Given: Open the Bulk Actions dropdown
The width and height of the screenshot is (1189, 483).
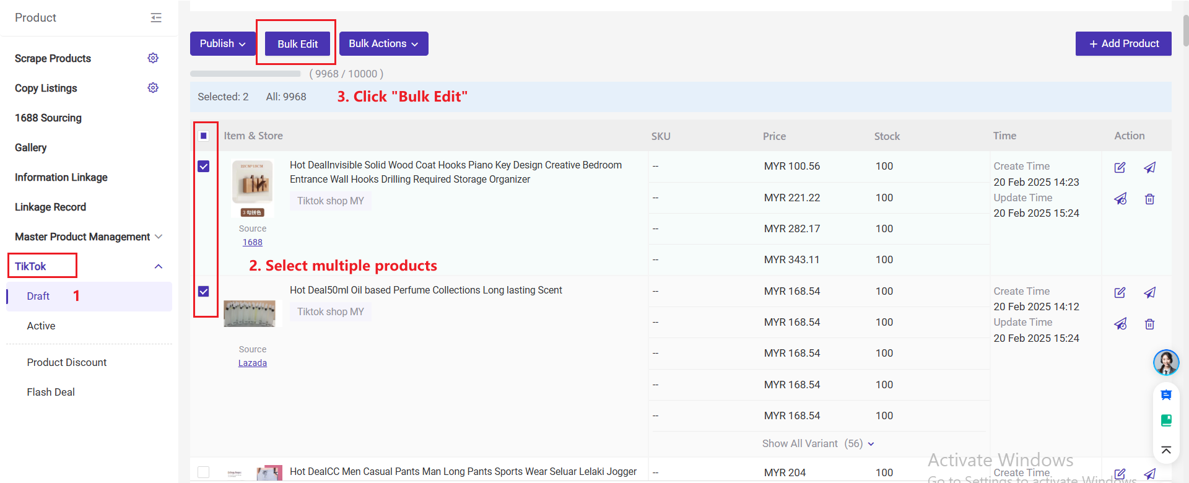Looking at the screenshot, I should point(384,43).
